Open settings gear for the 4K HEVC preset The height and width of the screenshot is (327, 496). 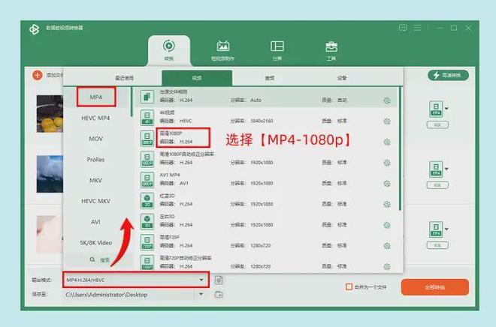pyautogui.click(x=387, y=121)
